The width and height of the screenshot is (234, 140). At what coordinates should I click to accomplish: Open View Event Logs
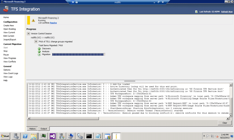pos(11,73)
